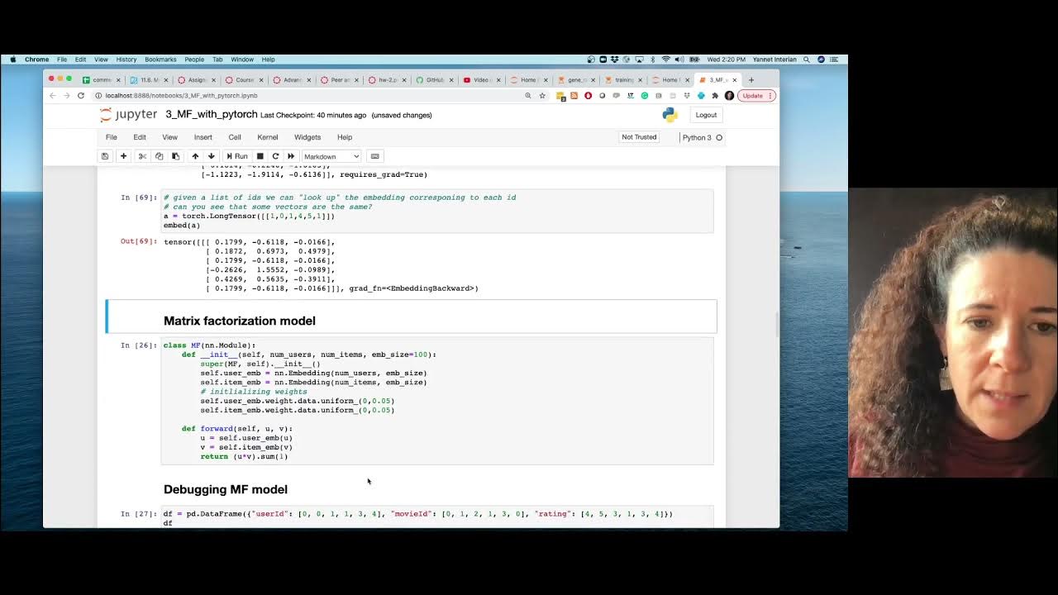The height and width of the screenshot is (595, 1058).
Task: Click the Python 3 kernel indicator circle
Action: (719, 137)
